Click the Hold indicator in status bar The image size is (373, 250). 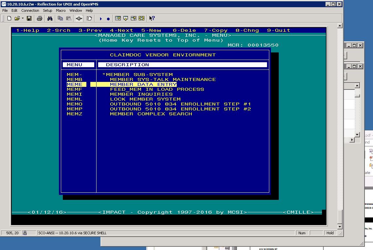coord(330,233)
